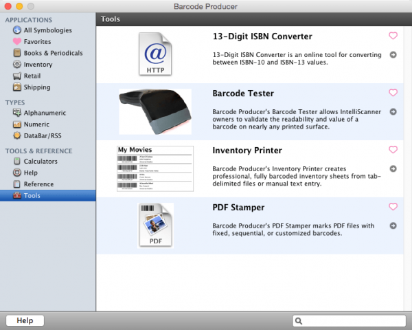Open Favorites in the sidebar
The image size is (412, 330).
click(x=48, y=41)
